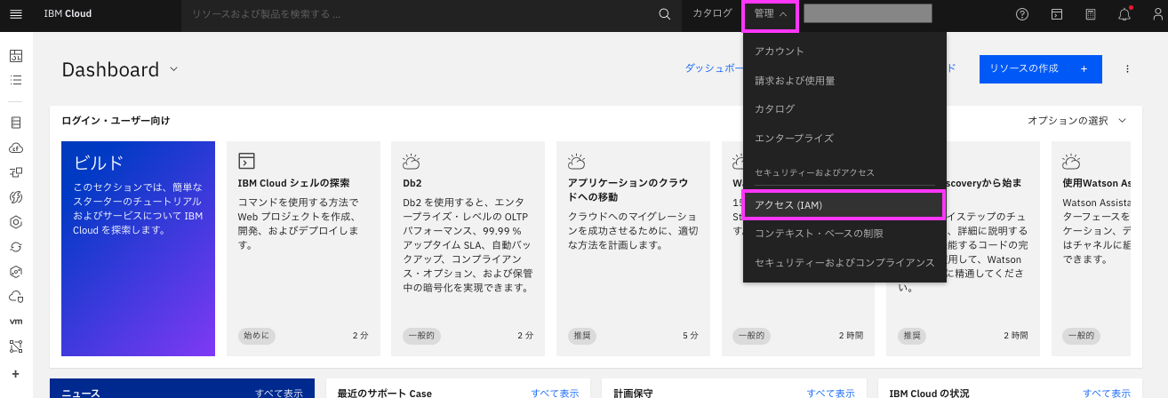Open アプリケーションのクラウドへの移動 card

tap(633, 249)
